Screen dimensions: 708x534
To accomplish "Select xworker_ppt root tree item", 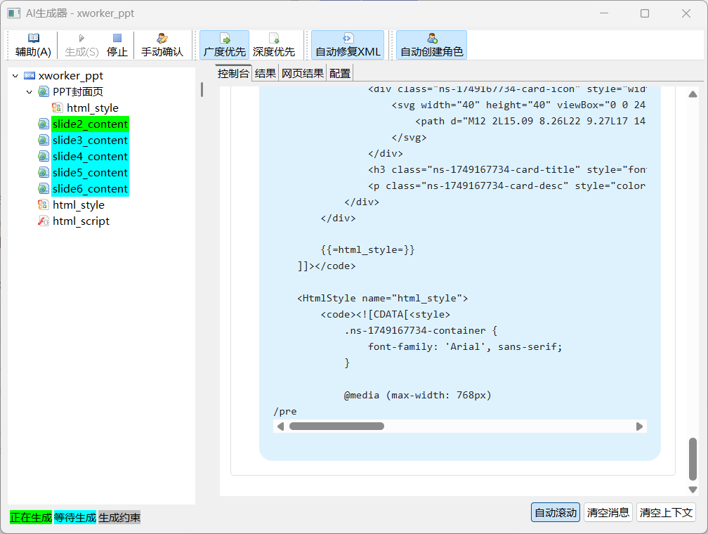I will coord(70,76).
